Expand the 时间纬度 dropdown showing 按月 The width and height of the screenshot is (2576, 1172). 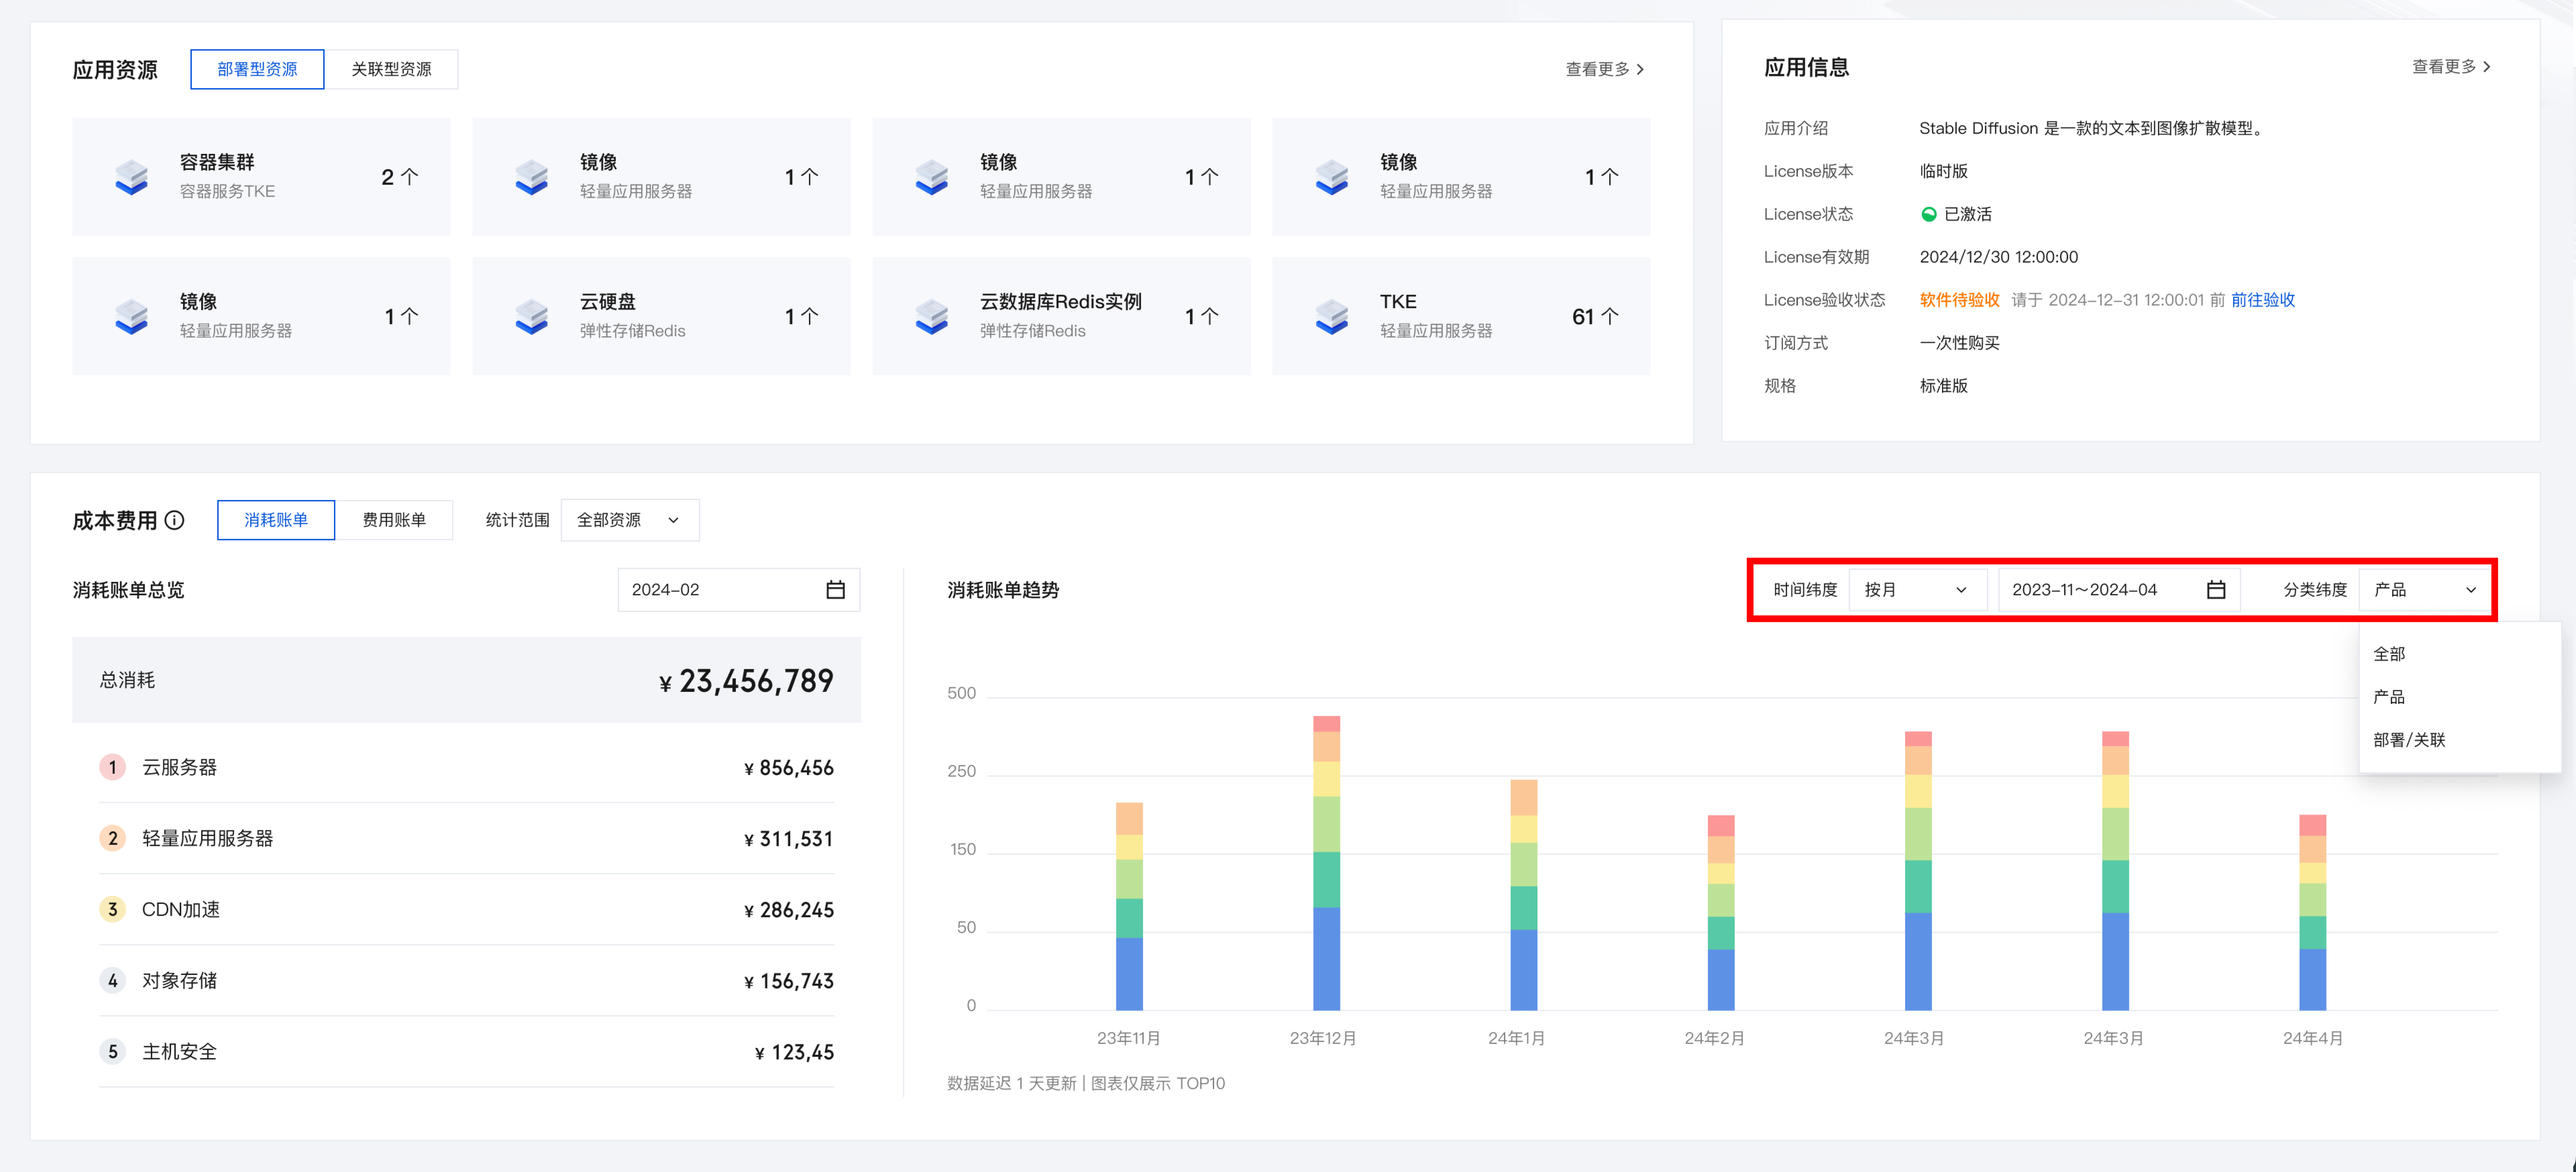coord(1917,590)
